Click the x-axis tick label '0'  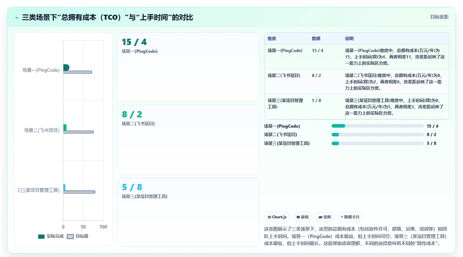point(63,227)
